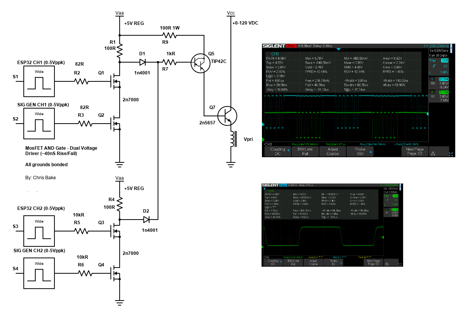Click the Pk-Pk = 6.56V measurement in the top scope

277,58
